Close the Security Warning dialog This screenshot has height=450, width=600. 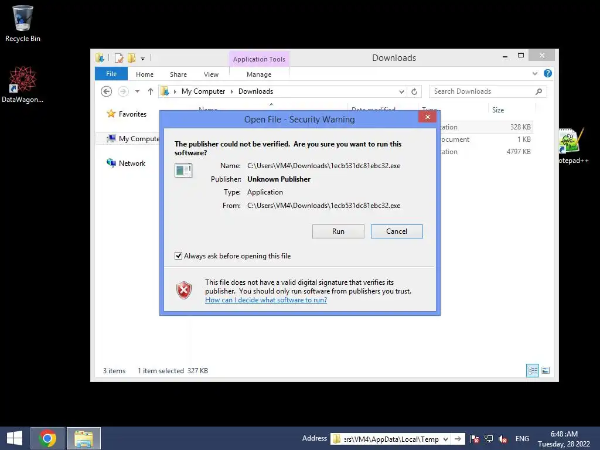[x=427, y=117]
